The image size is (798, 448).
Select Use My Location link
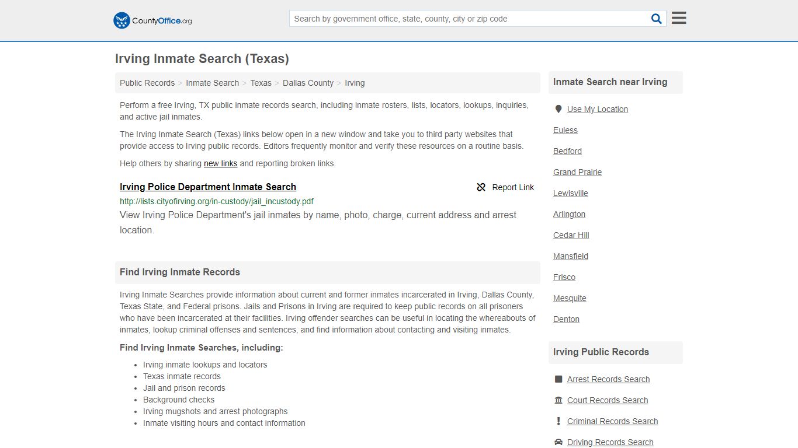598,109
